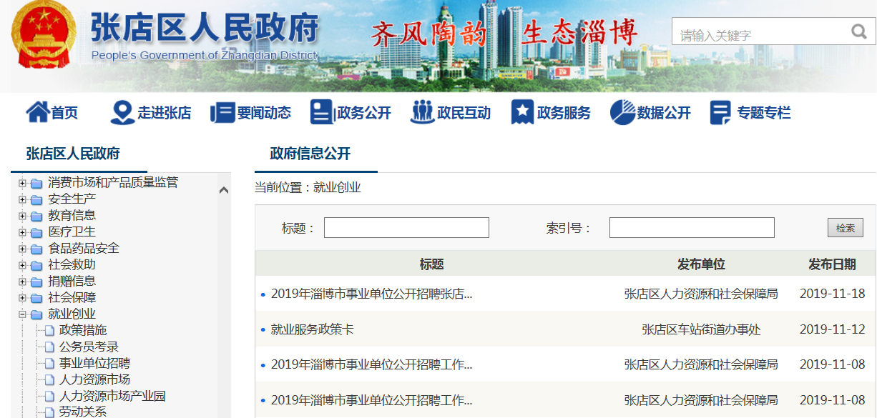Click the edit page icon for 专题专栏
The image size is (877, 418).
click(x=720, y=112)
